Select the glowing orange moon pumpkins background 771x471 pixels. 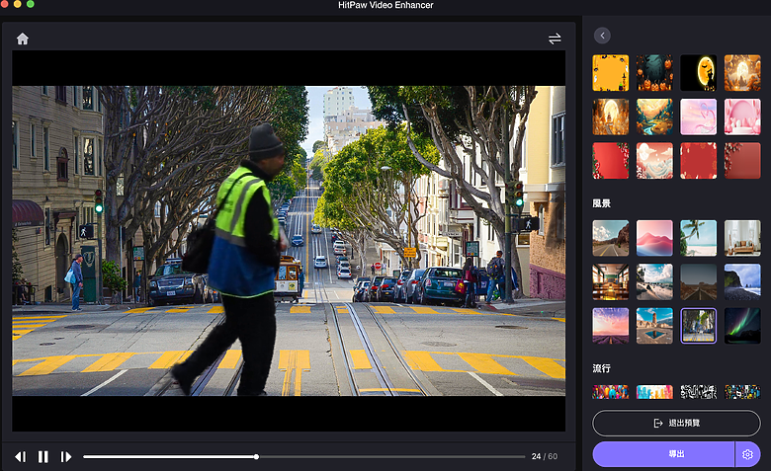(x=742, y=73)
